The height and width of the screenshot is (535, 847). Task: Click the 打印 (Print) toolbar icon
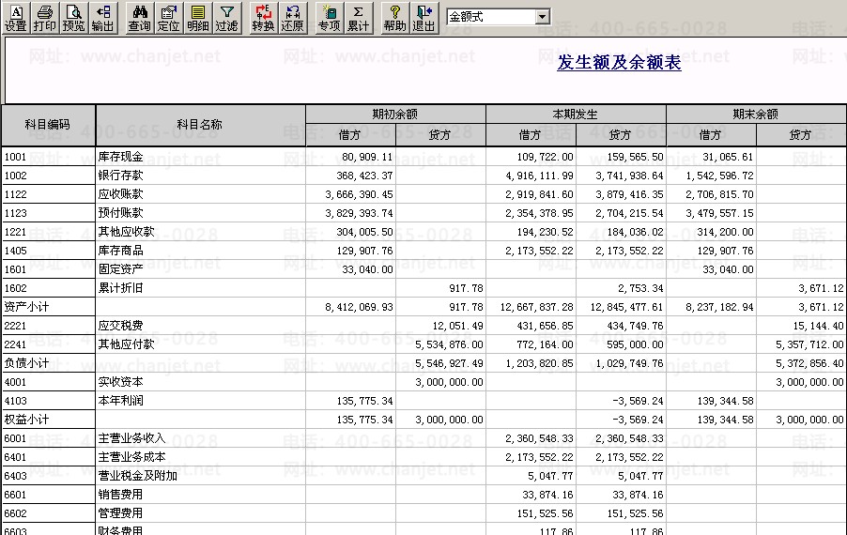pos(44,18)
